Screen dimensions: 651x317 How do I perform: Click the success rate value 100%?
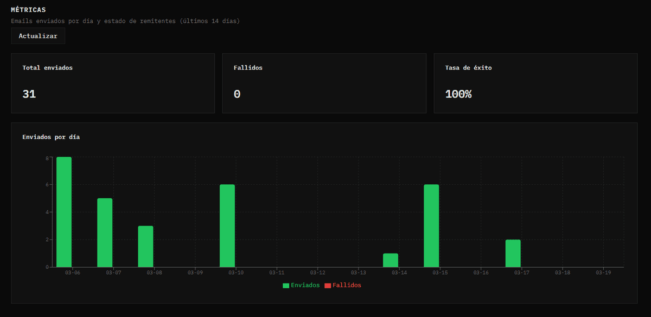tap(458, 94)
